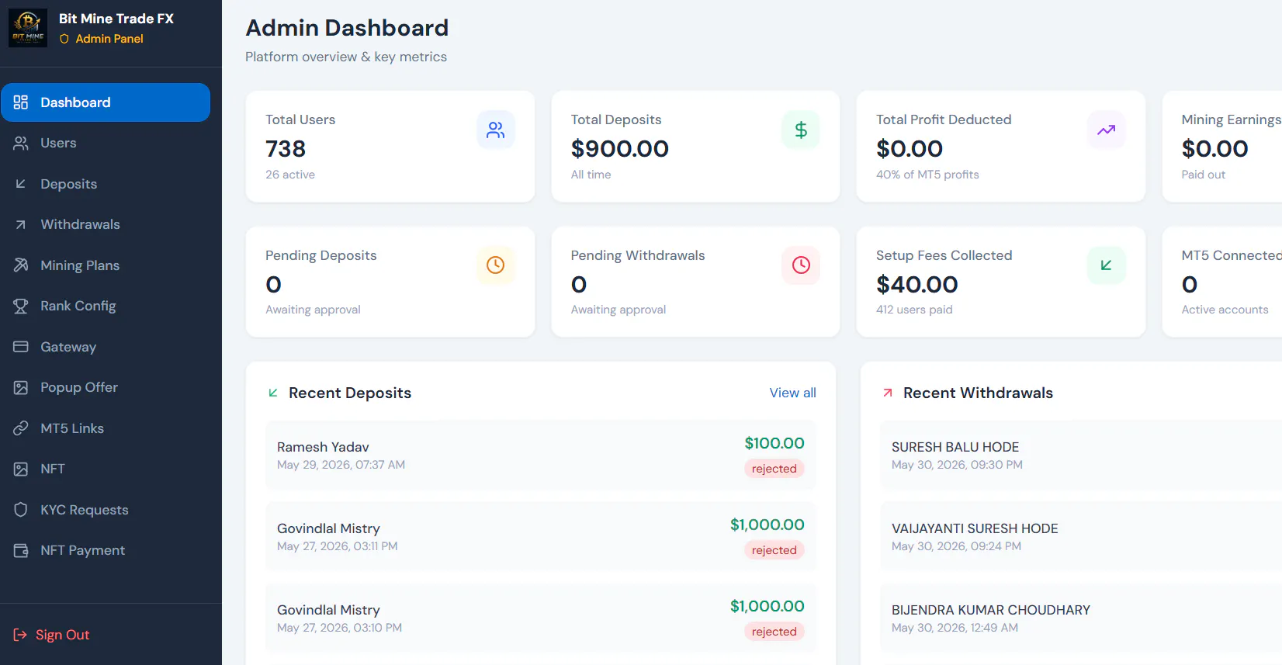Image resolution: width=1282 pixels, height=665 pixels.
Task: Click the Gateway card icon in sidebar
Action: tap(21, 347)
